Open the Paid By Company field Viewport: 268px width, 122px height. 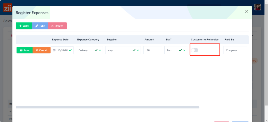[235, 50]
